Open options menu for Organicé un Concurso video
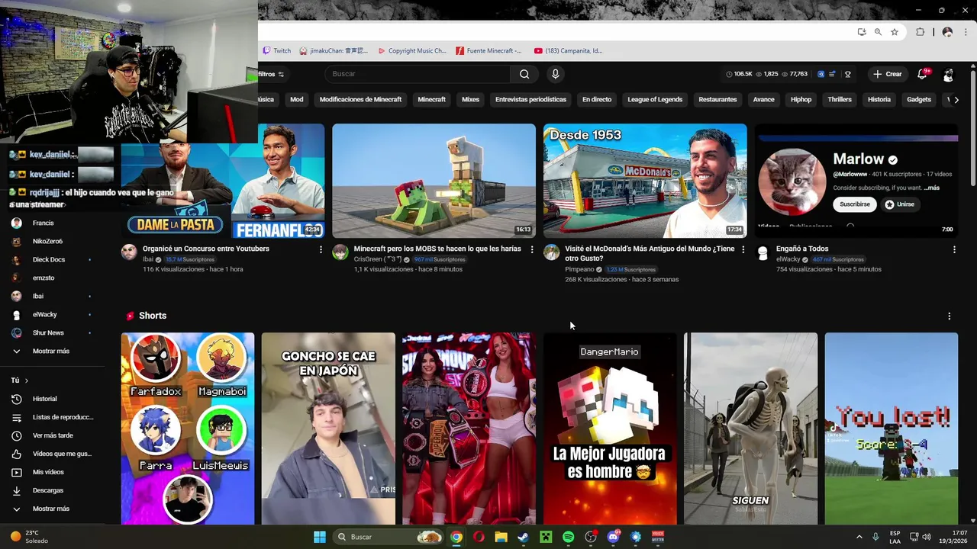 pos(321,249)
